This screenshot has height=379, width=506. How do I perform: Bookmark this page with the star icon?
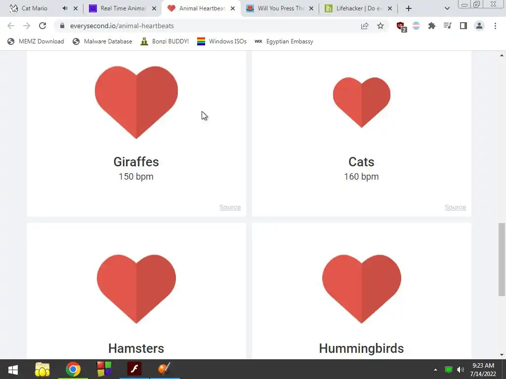point(380,26)
